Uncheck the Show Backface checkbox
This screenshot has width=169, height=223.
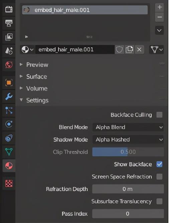click(159, 164)
